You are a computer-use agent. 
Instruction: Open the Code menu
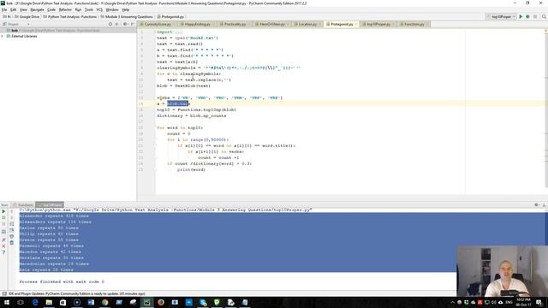51,9
